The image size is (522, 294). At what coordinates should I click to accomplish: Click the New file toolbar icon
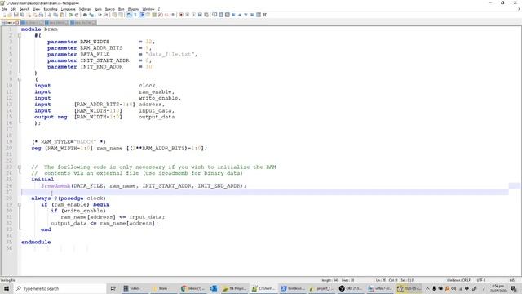[5, 15]
